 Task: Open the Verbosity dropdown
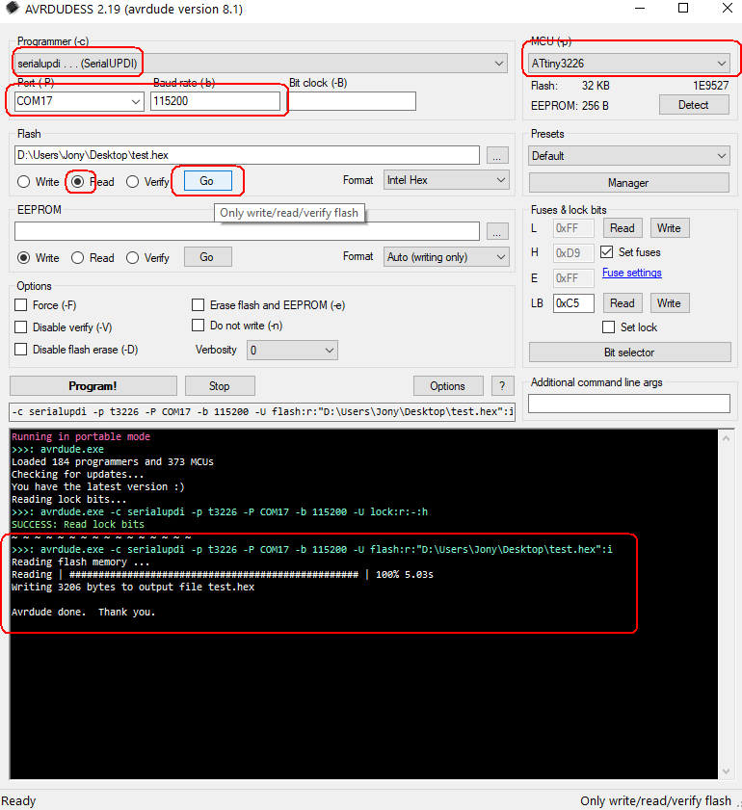(x=292, y=351)
